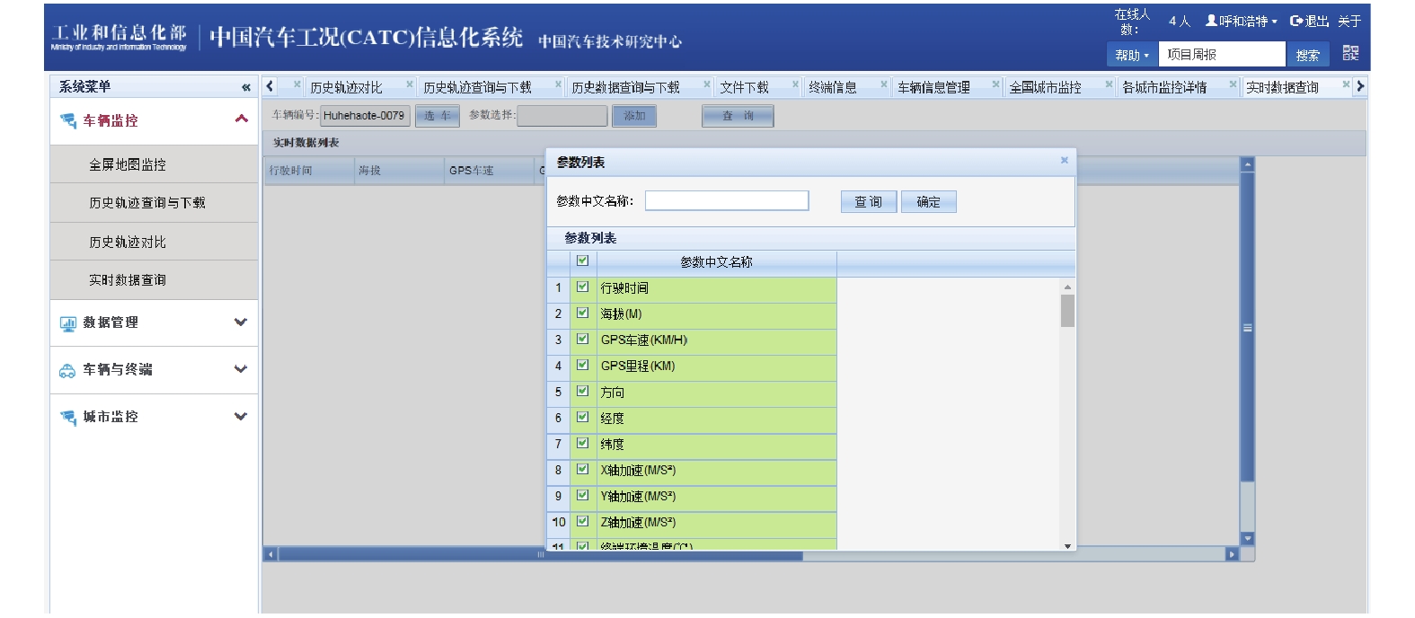The width and height of the screenshot is (1415, 618).
Task: Open the 帮助 dropdown menu
Action: click(x=1131, y=55)
